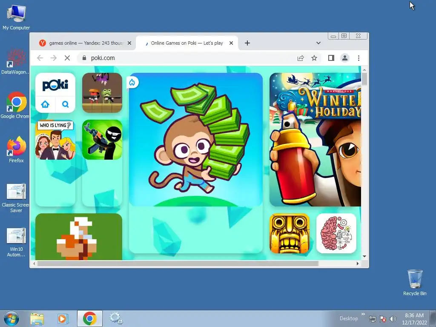This screenshot has width=436, height=327.
Task: Click the Poki logo
Action: pos(55,85)
